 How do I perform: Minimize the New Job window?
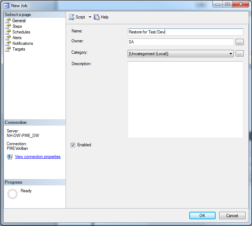click(218, 4)
